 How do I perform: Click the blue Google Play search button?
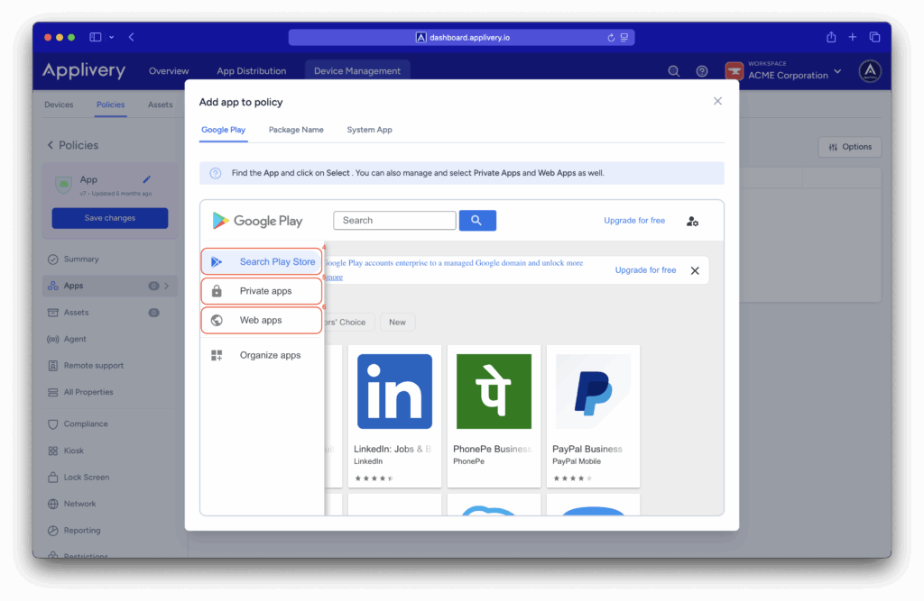(477, 221)
